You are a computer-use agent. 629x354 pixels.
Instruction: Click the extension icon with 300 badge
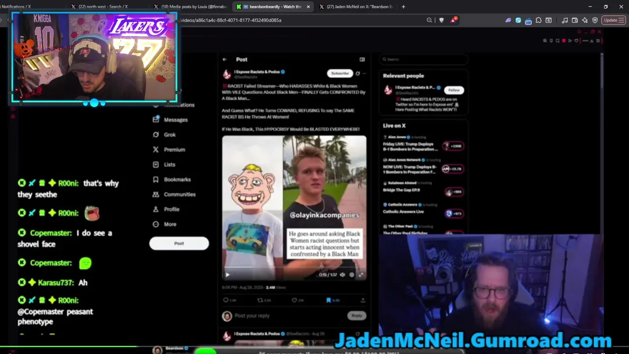[x=528, y=21]
